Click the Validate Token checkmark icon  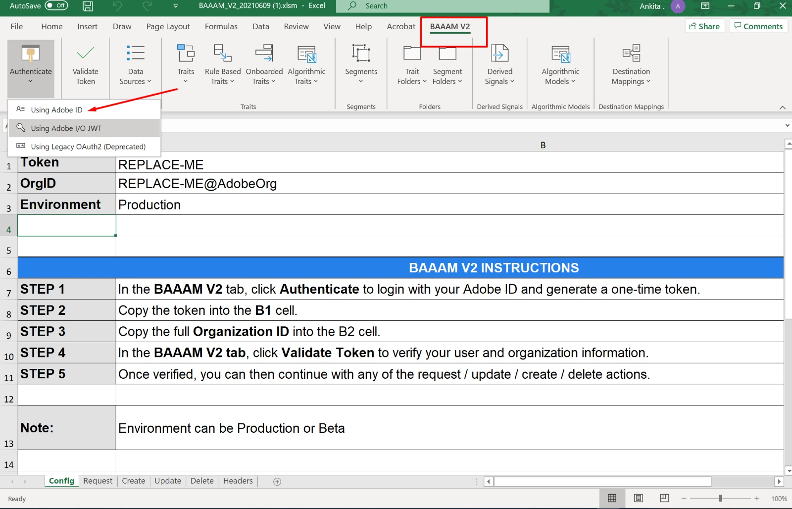click(x=86, y=53)
